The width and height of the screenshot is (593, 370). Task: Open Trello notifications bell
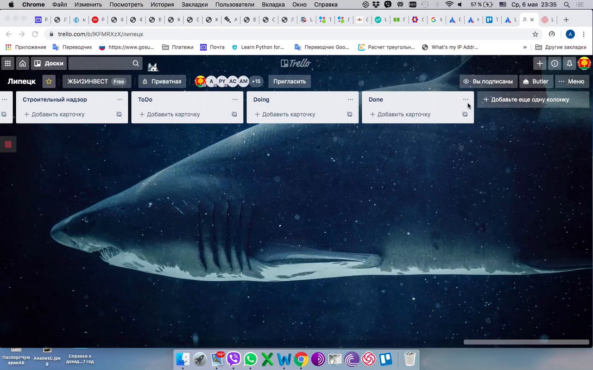[x=569, y=63]
